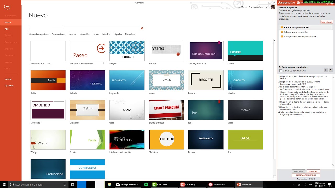This screenshot has height=188, width=335.
Task: Check Marcar como contestada
Action: [281, 71]
